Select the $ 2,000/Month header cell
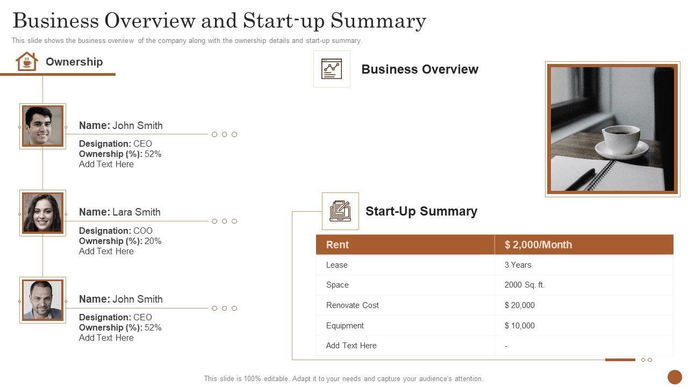The image size is (688, 387). click(x=538, y=245)
